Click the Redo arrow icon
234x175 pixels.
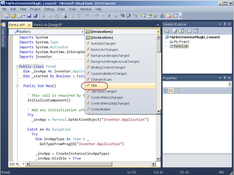pyautogui.click(x=97, y=16)
